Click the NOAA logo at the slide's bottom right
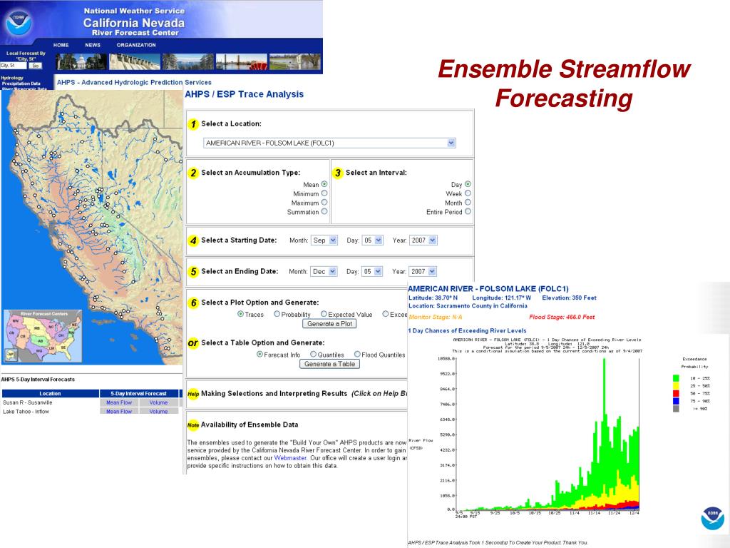 pyautogui.click(x=712, y=518)
